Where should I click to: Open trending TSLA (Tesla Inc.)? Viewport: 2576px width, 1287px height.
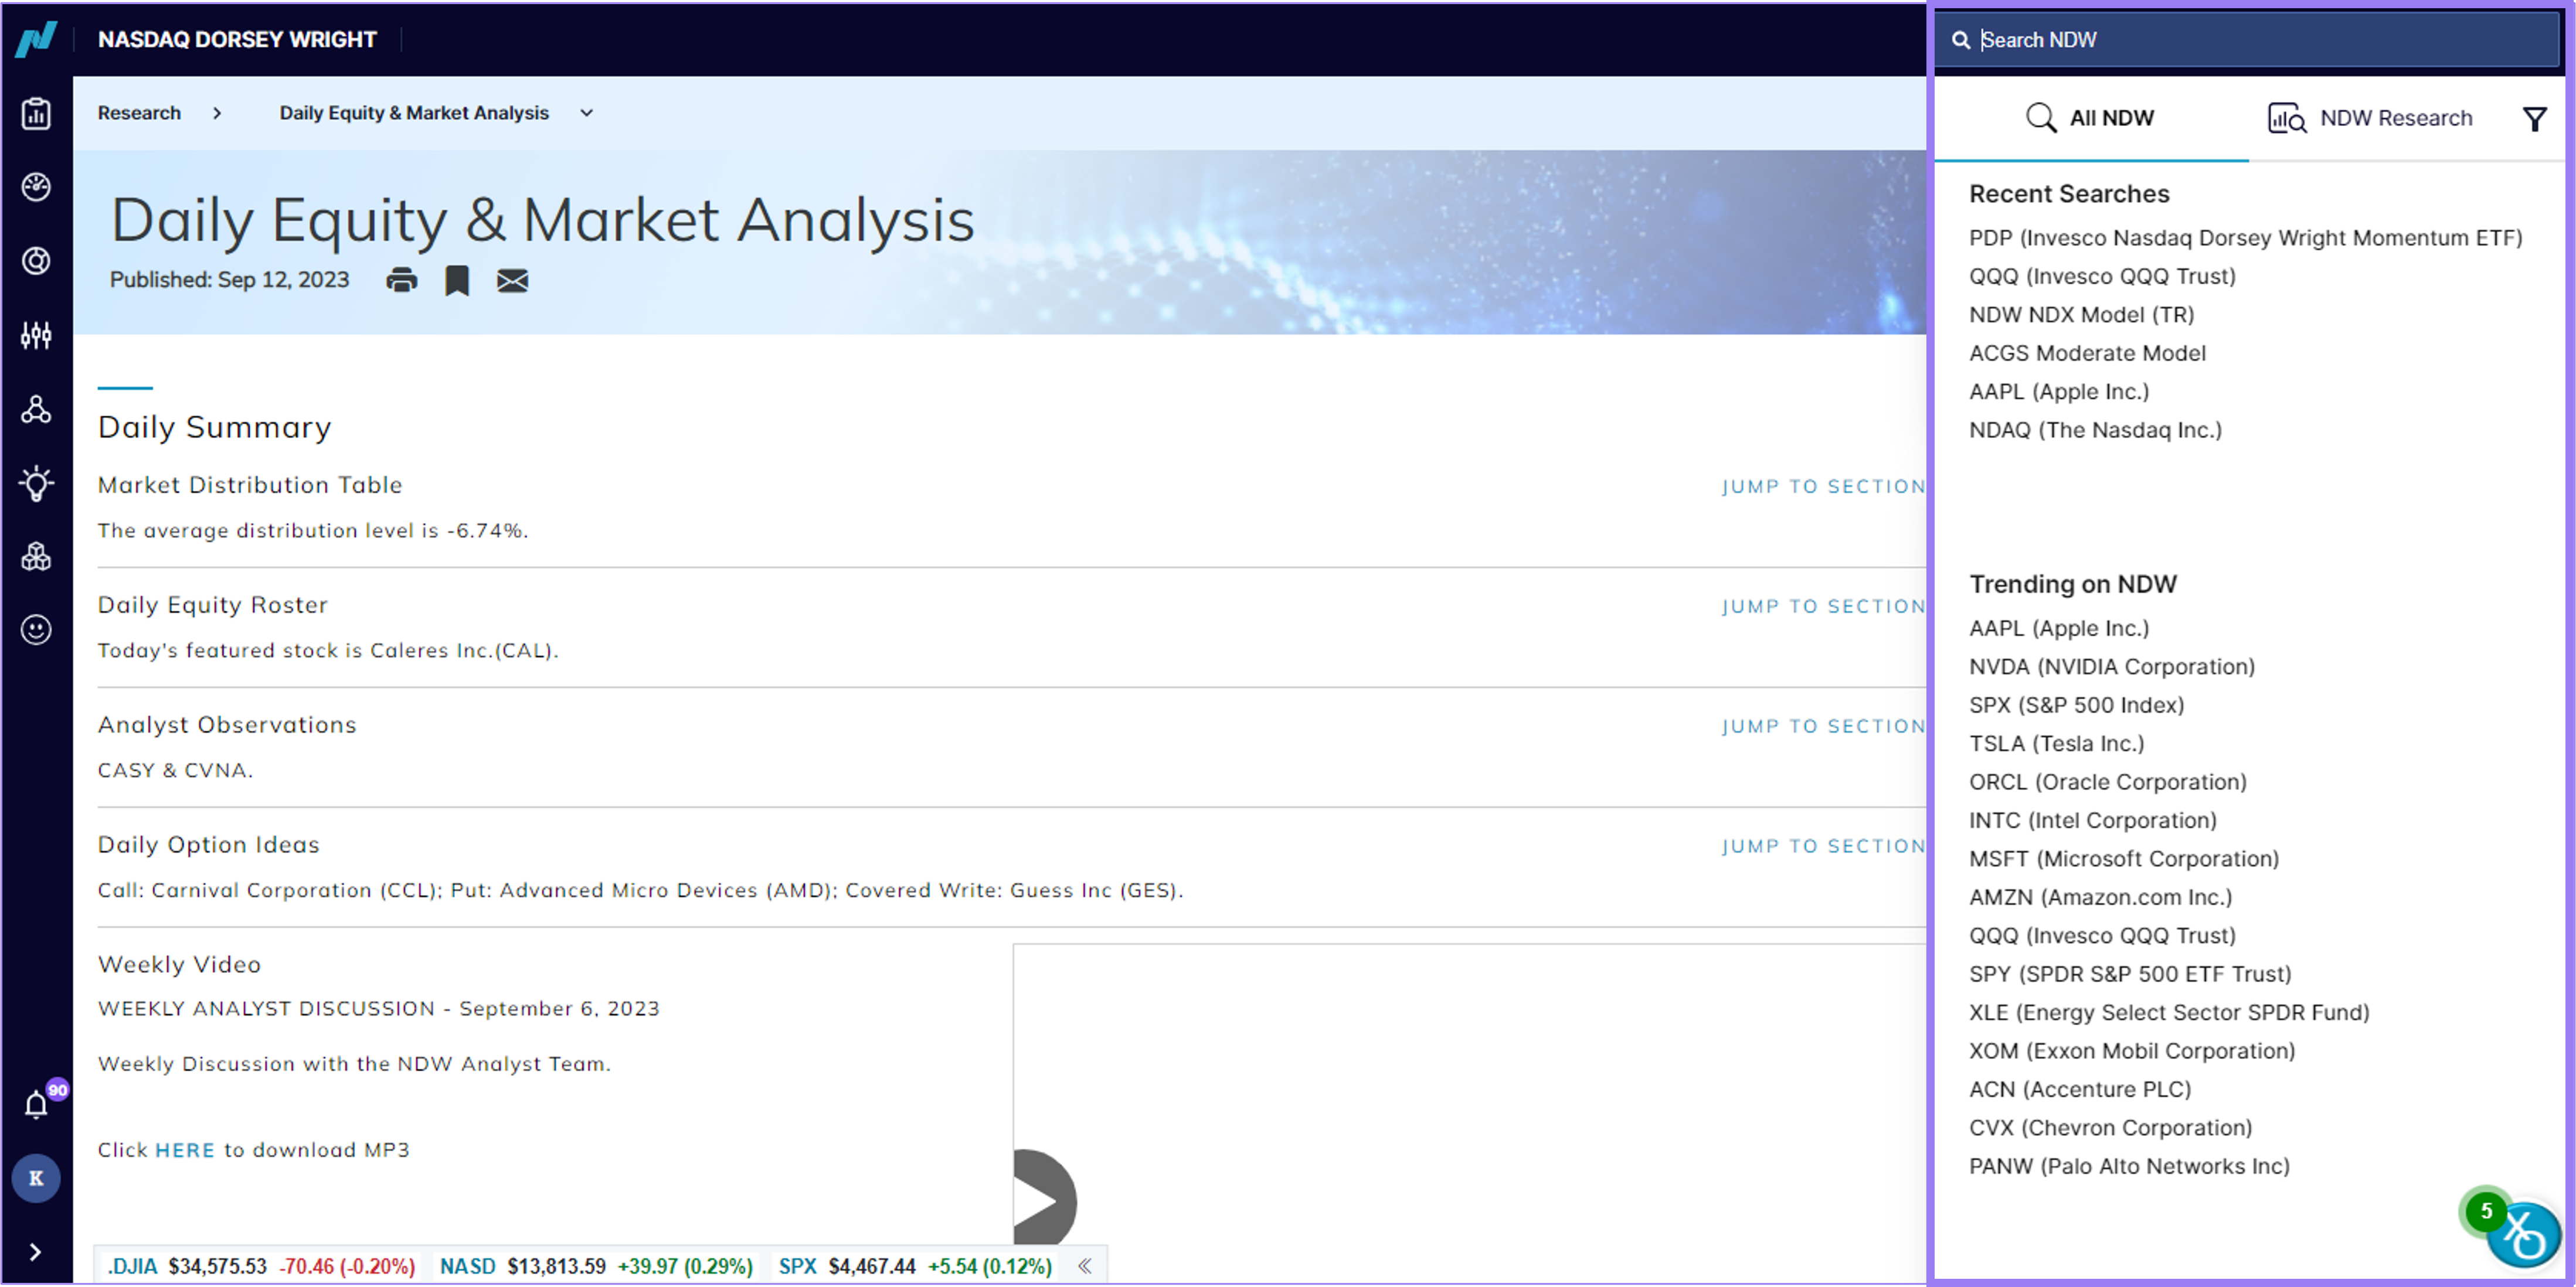2057,744
